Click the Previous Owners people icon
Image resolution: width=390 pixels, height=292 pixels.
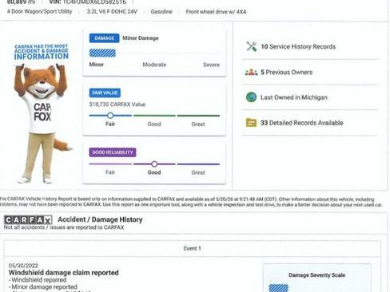point(251,72)
